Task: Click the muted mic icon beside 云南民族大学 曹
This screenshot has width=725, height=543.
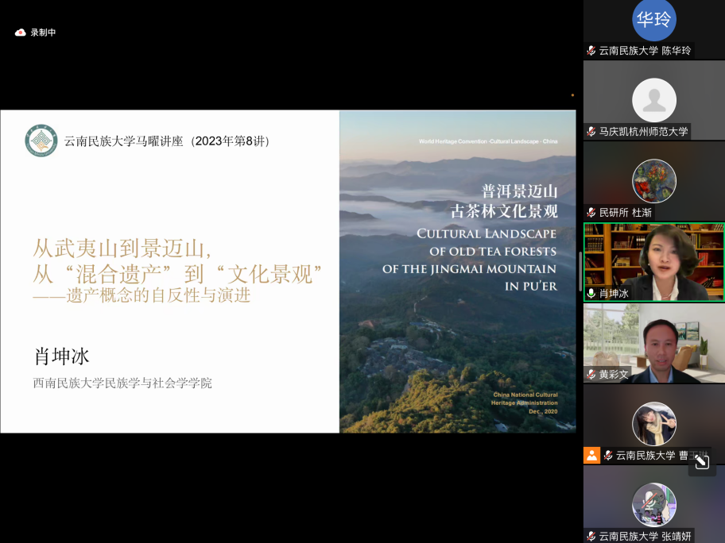Action: point(608,455)
